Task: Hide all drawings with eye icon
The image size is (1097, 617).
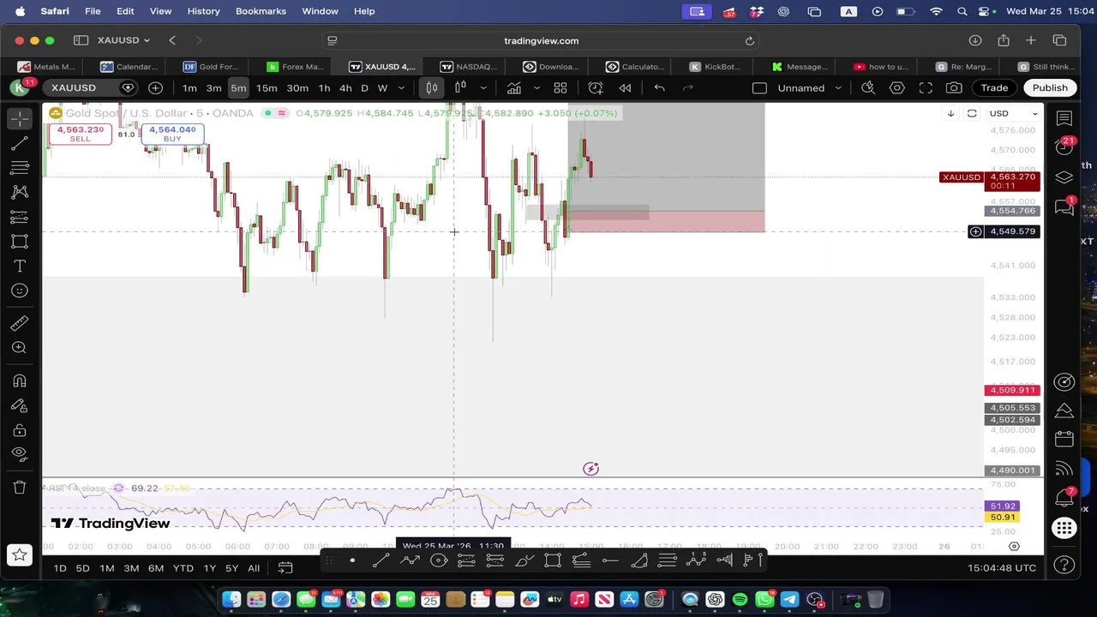Action: coord(20,454)
